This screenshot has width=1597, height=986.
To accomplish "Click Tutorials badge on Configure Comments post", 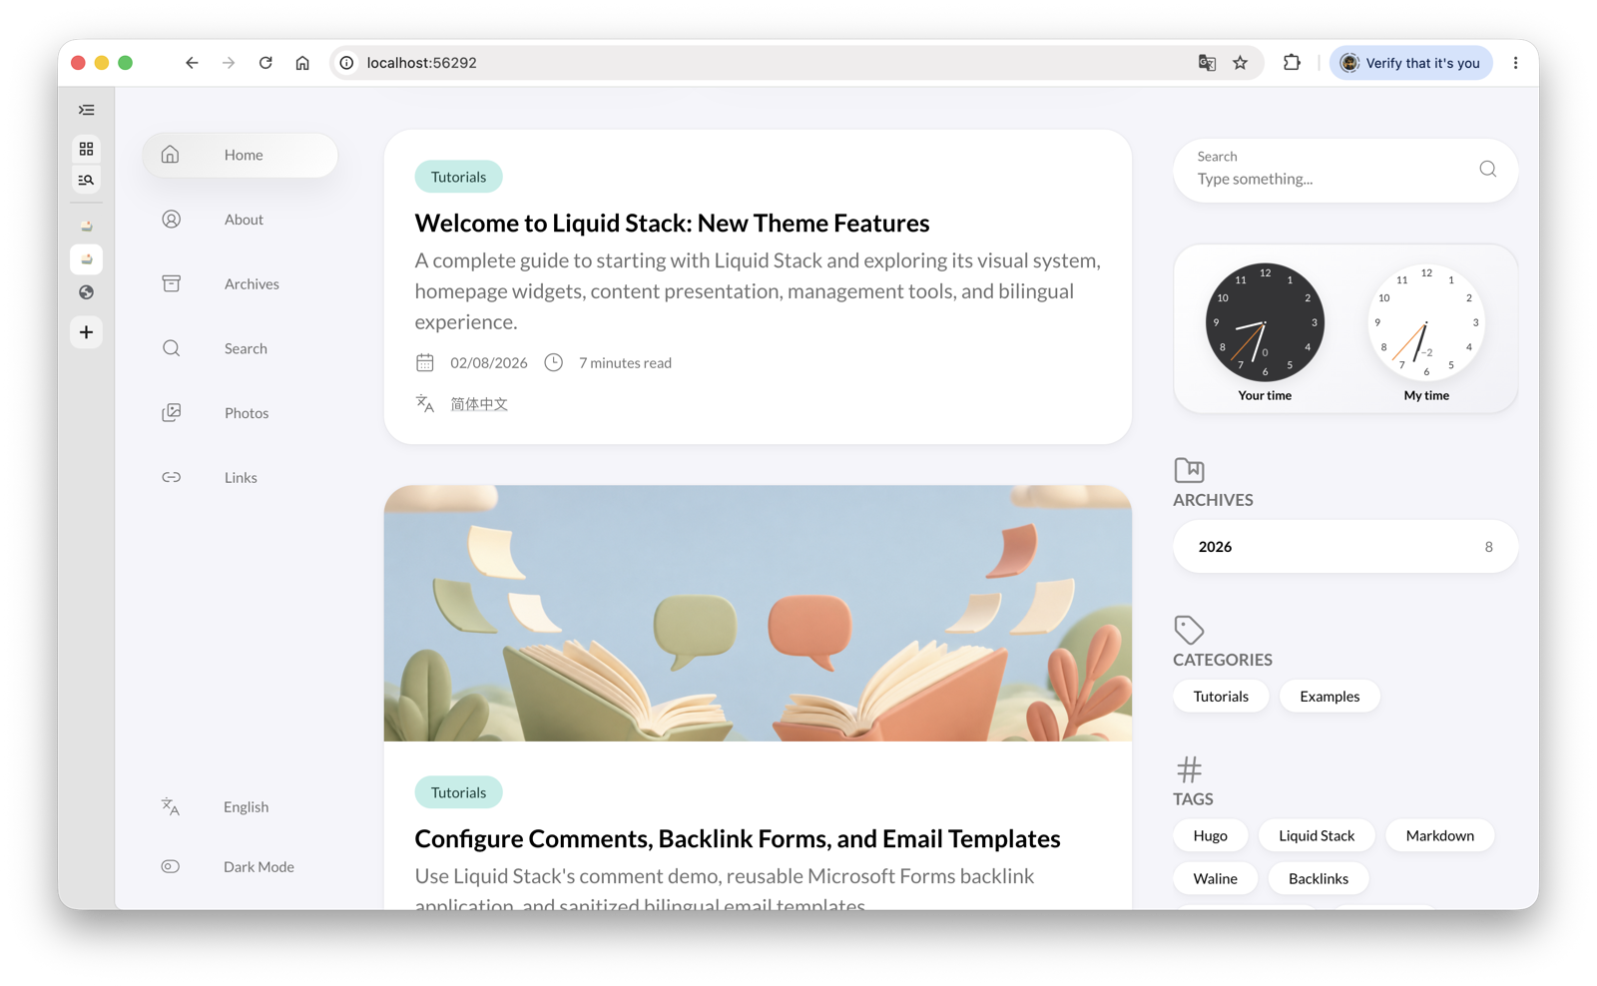I will (x=458, y=792).
